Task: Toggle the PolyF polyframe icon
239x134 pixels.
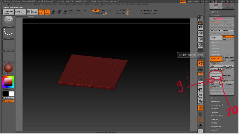Action: point(200,108)
